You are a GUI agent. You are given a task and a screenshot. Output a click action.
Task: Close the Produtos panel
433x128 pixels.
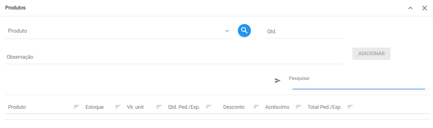tap(425, 8)
